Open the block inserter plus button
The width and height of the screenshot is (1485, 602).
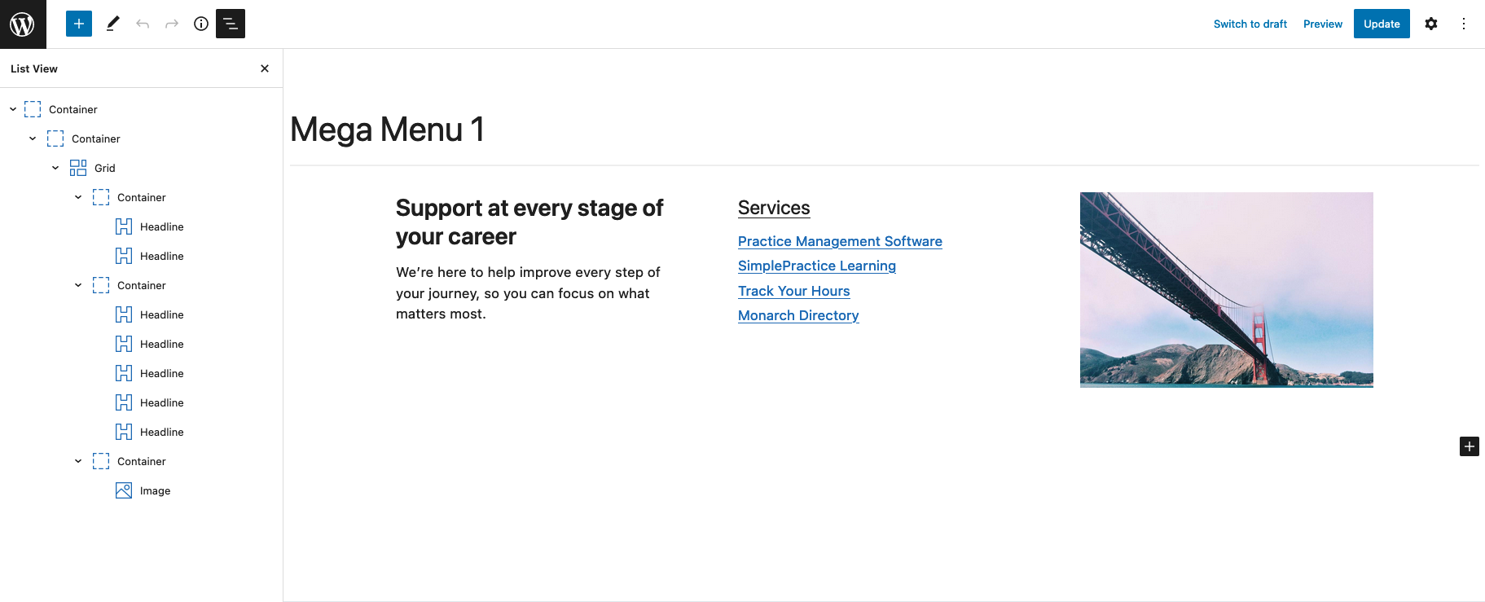(79, 24)
